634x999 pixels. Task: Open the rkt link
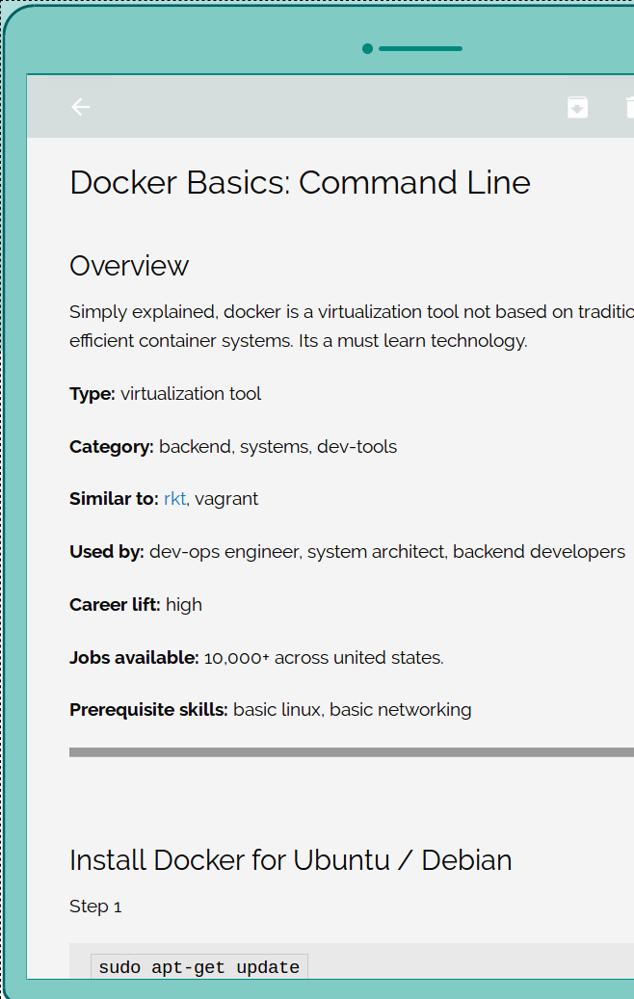pyautogui.click(x=174, y=498)
